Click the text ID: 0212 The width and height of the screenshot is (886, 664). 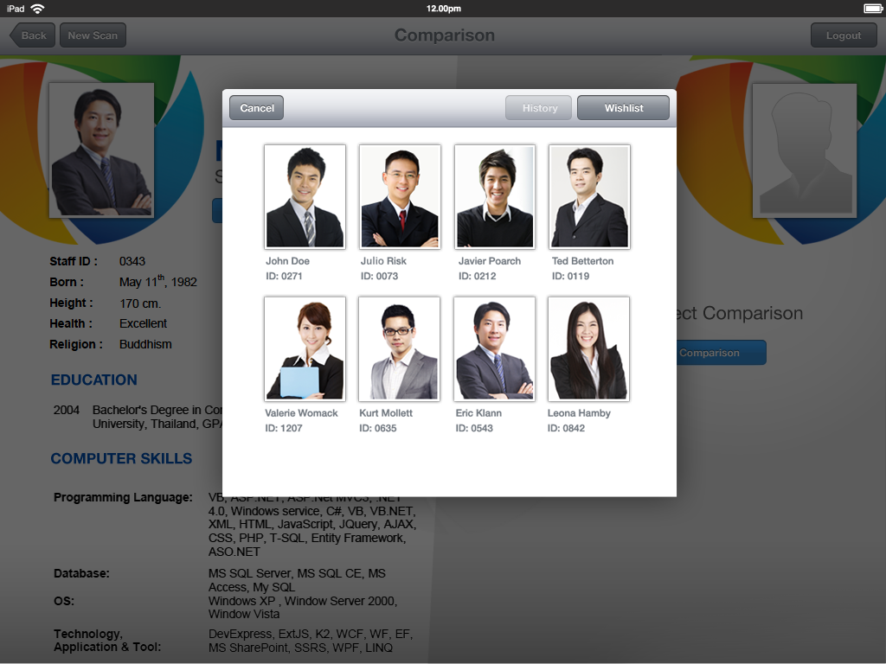(477, 276)
